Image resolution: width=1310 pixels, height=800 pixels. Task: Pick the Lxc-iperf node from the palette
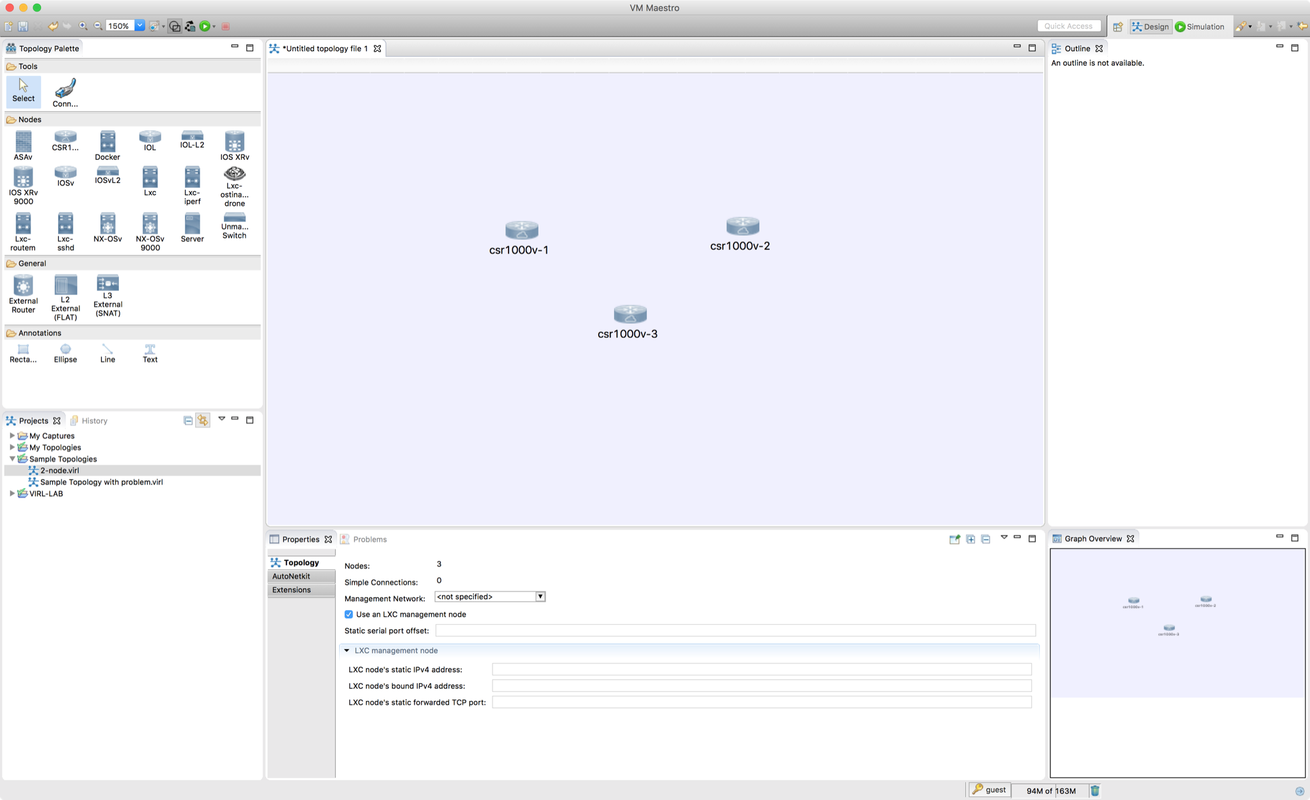[x=192, y=186]
